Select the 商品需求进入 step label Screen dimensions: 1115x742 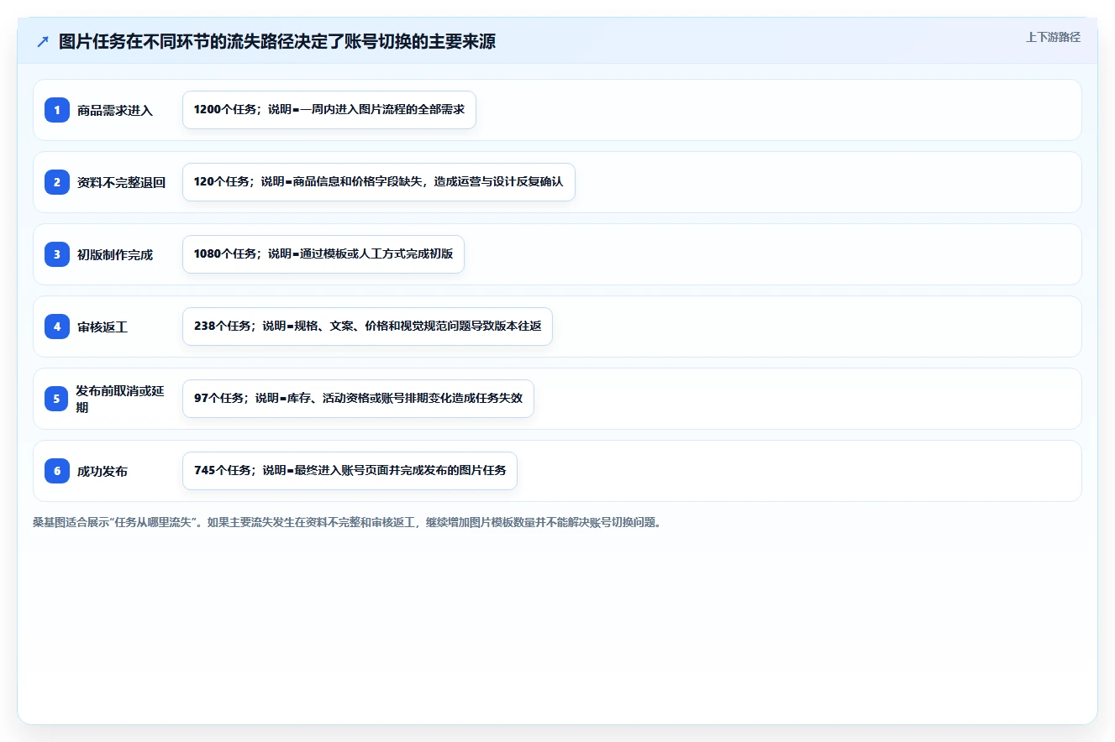click(x=115, y=110)
